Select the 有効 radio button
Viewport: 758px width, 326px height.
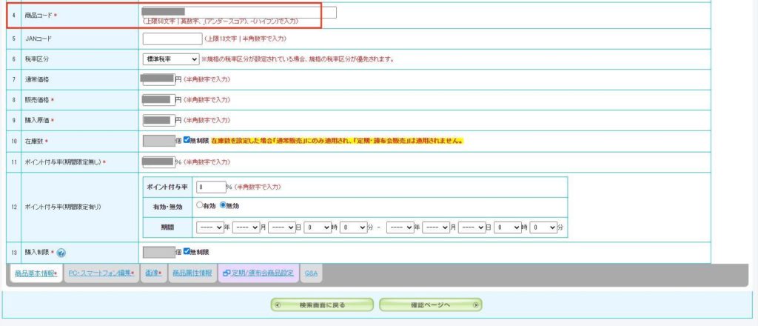pyautogui.click(x=199, y=206)
